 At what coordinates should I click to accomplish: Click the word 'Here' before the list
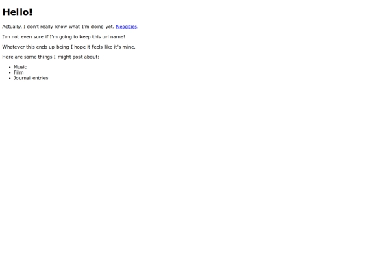[x=8, y=57]
